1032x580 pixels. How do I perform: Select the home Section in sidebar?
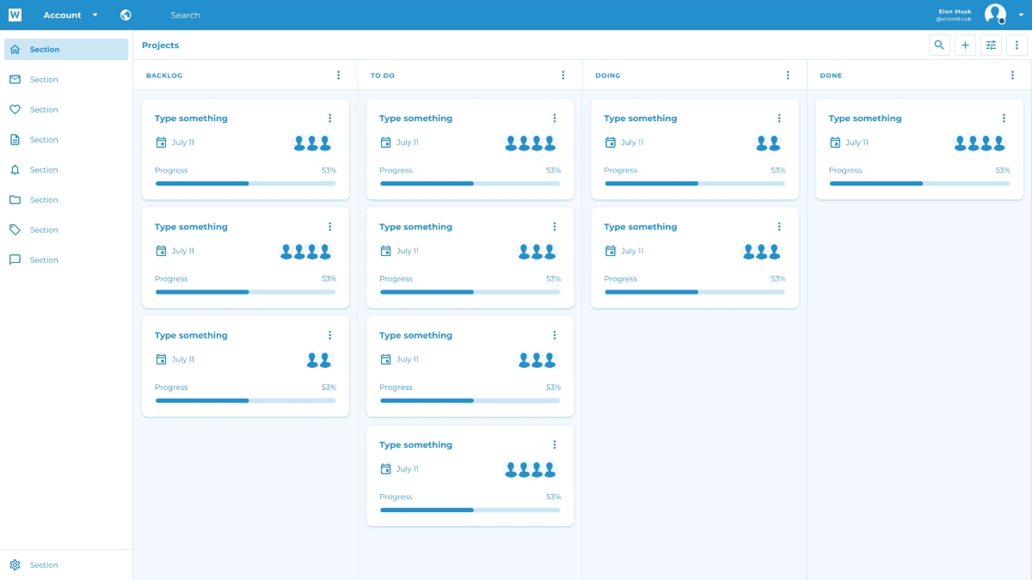(x=66, y=49)
